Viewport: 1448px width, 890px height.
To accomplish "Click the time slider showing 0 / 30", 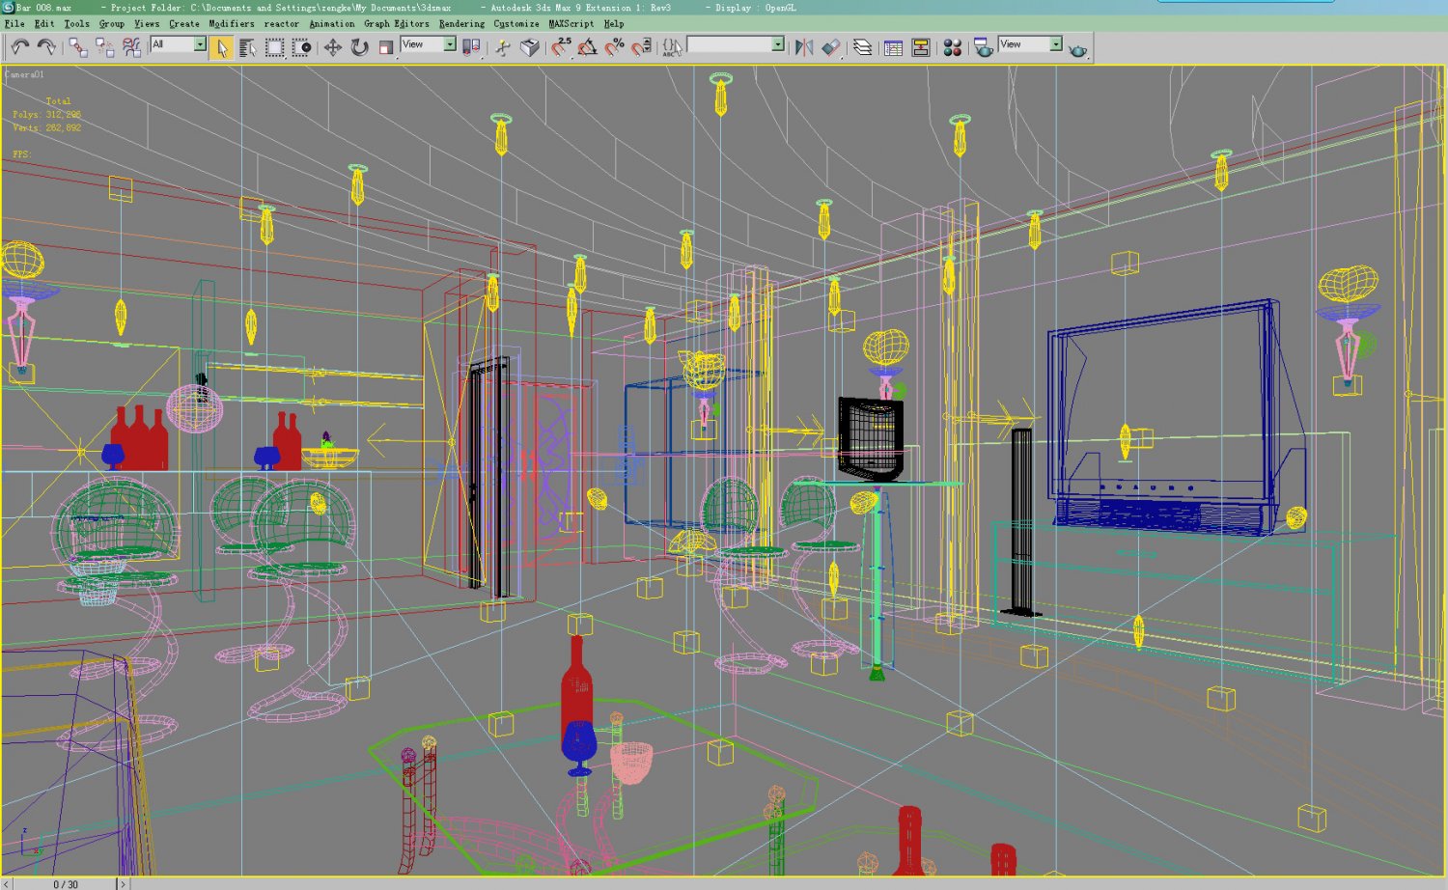I will 65,882.
